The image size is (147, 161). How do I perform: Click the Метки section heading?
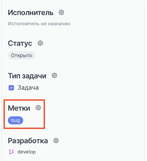pos(19,108)
